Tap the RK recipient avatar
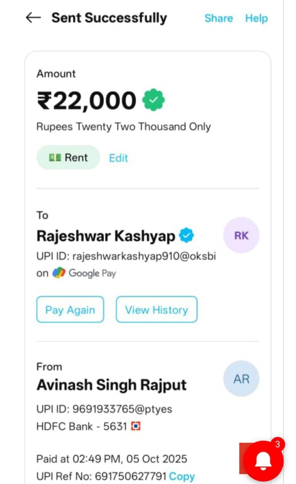296x484 pixels. pyautogui.click(x=241, y=235)
